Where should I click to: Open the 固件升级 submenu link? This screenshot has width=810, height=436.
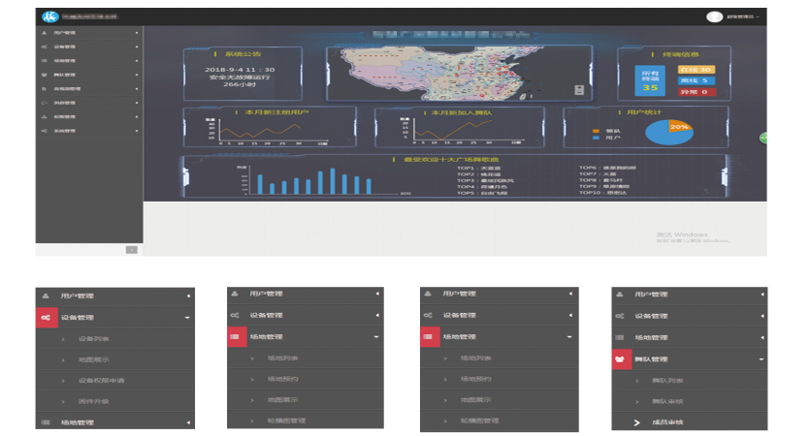coord(93,401)
